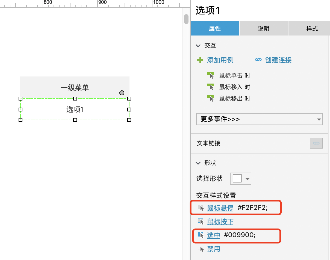The width and height of the screenshot is (330, 260).
Task: Collapse the 形状 section
Action: pos(198,163)
